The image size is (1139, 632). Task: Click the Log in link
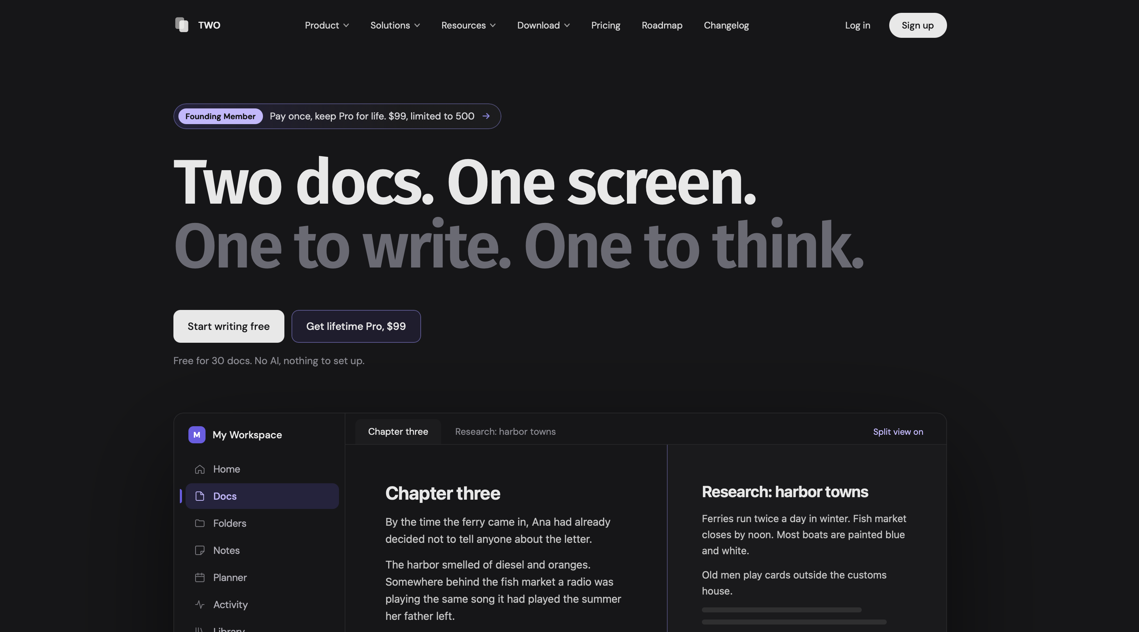point(857,25)
